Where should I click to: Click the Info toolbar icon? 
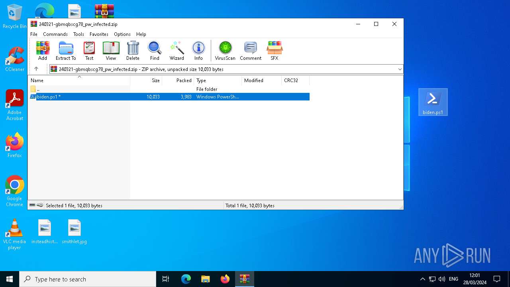198,51
